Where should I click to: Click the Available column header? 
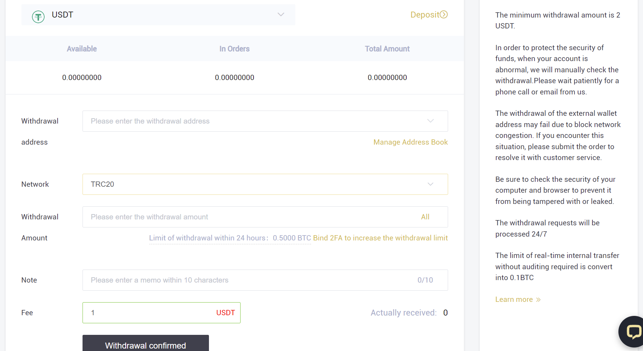[82, 49]
